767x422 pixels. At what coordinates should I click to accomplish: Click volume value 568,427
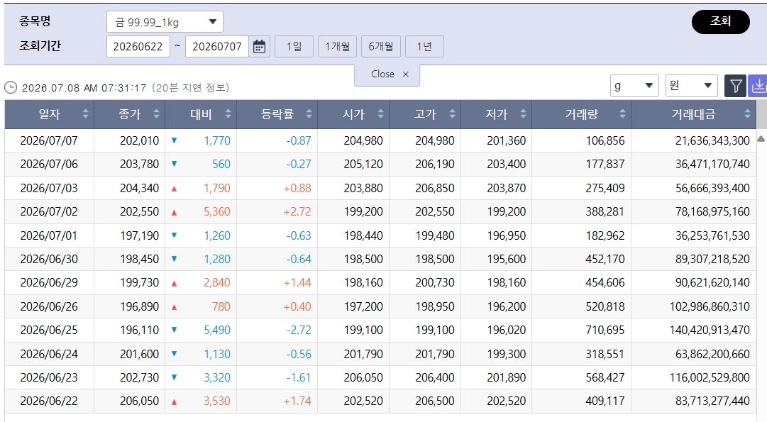pos(605,377)
